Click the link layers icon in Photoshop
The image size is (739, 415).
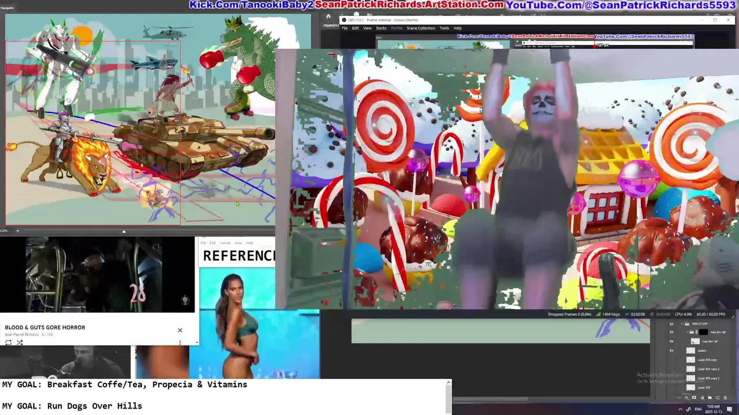pos(678,398)
